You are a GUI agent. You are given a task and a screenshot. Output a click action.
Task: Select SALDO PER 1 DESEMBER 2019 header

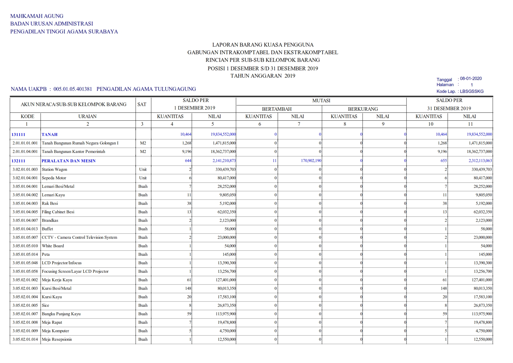tap(195, 104)
